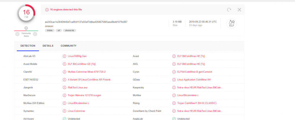Click the 16 of 58 detection gauge

pyautogui.click(x=26, y=13)
